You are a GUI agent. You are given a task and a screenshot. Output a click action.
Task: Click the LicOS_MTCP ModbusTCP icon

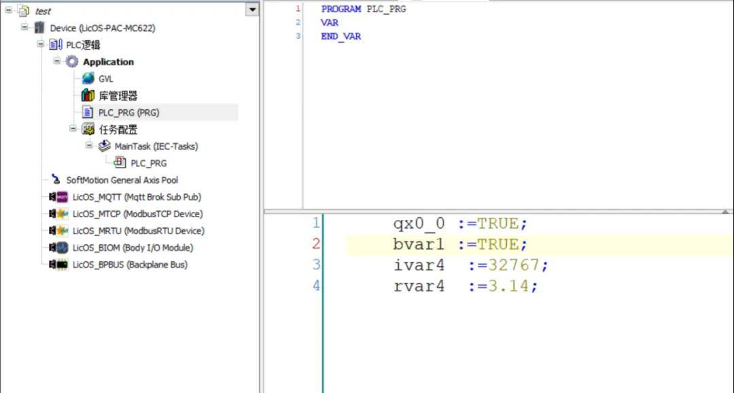[60, 214]
